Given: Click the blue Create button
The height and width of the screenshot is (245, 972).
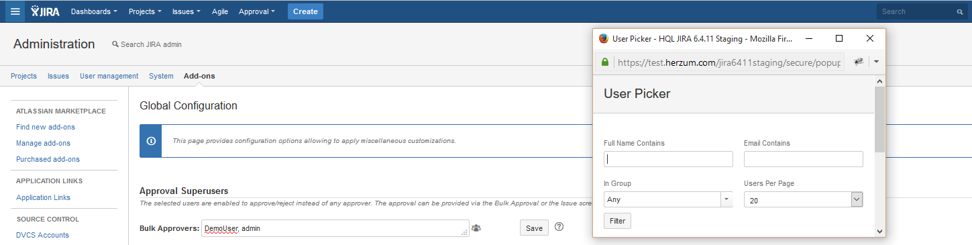Looking at the screenshot, I should 305,11.
